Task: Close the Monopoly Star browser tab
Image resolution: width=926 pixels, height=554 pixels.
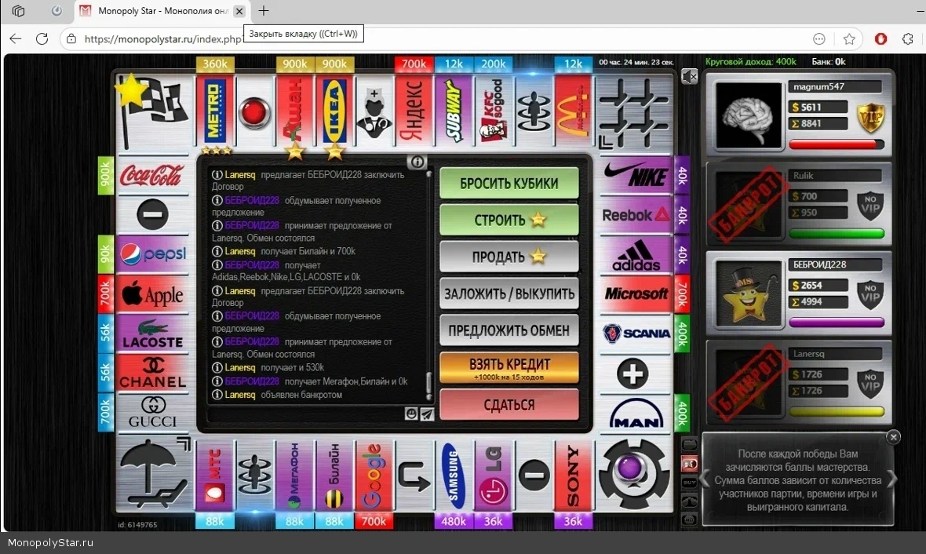Action: (239, 11)
